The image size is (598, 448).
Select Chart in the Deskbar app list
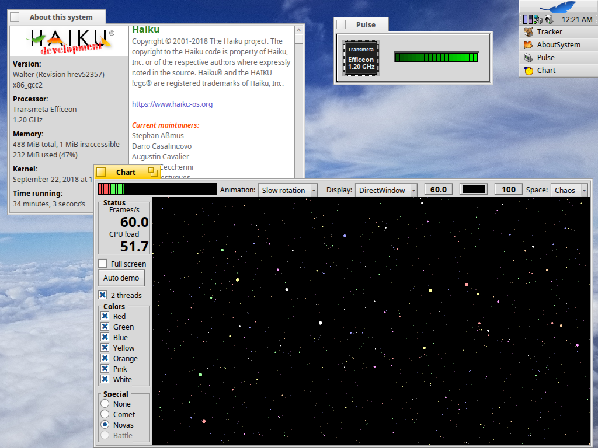tap(558, 71)
